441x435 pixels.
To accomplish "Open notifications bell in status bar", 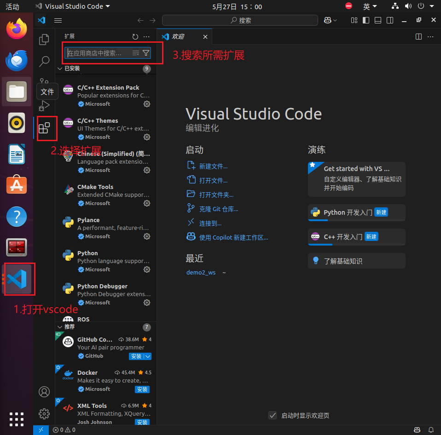I will 431,430.
